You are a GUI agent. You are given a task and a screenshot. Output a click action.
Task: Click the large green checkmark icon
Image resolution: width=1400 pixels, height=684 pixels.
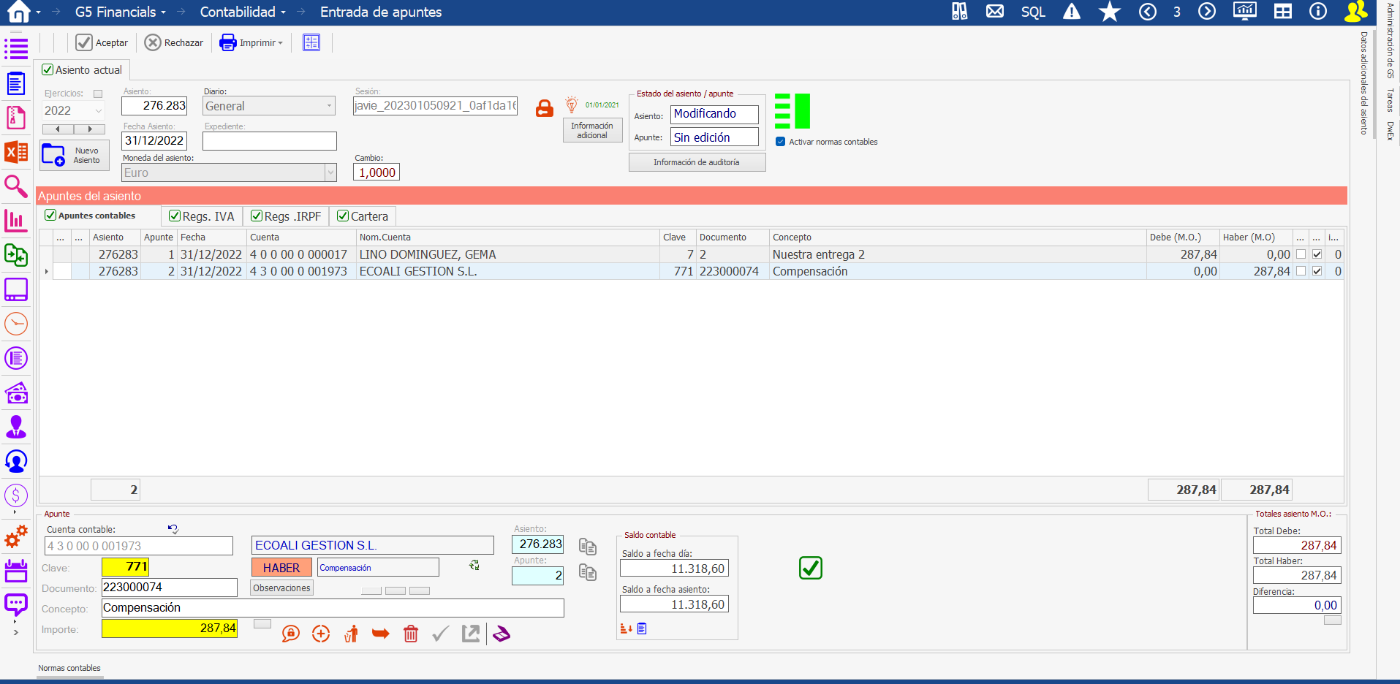tap(810, 568)
